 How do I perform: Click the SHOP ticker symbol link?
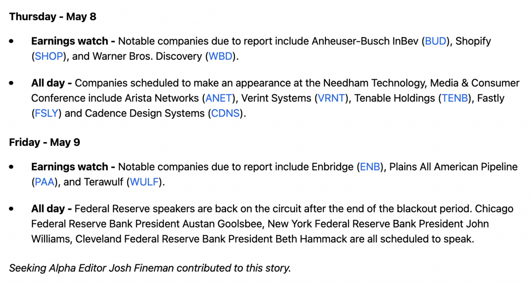[48, 56]
